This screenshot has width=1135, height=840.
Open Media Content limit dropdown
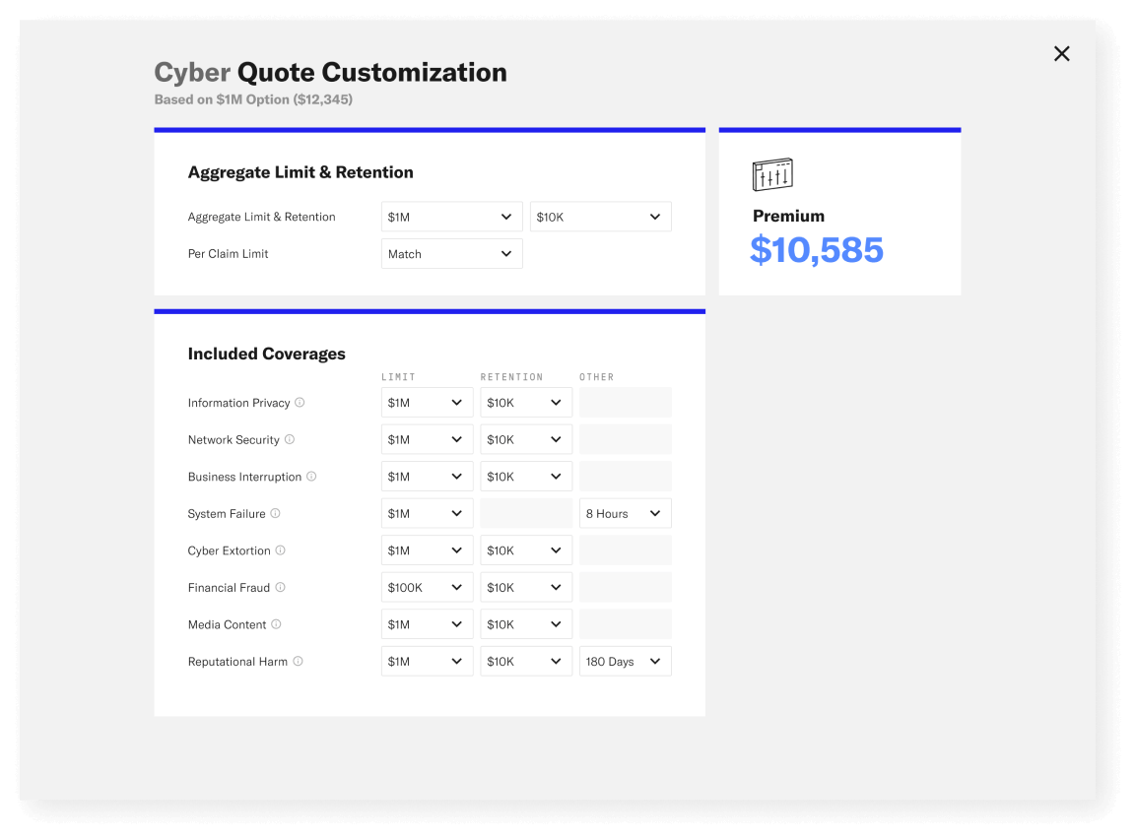(427, 623)
